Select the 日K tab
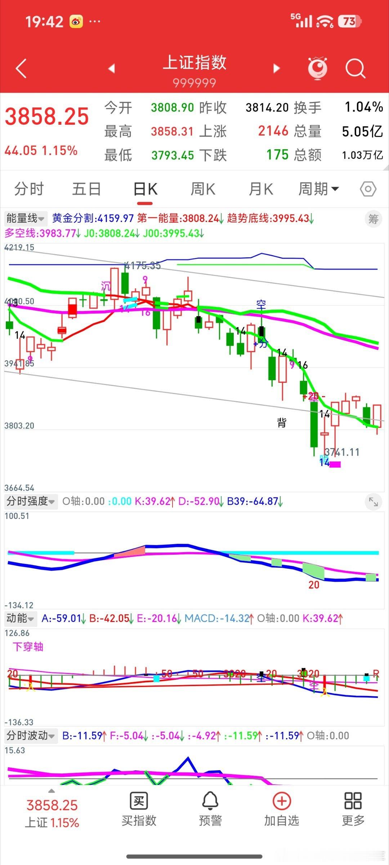The width and height of the screenshot is (389, 865). pyautogui.click(x=145, y=189)
